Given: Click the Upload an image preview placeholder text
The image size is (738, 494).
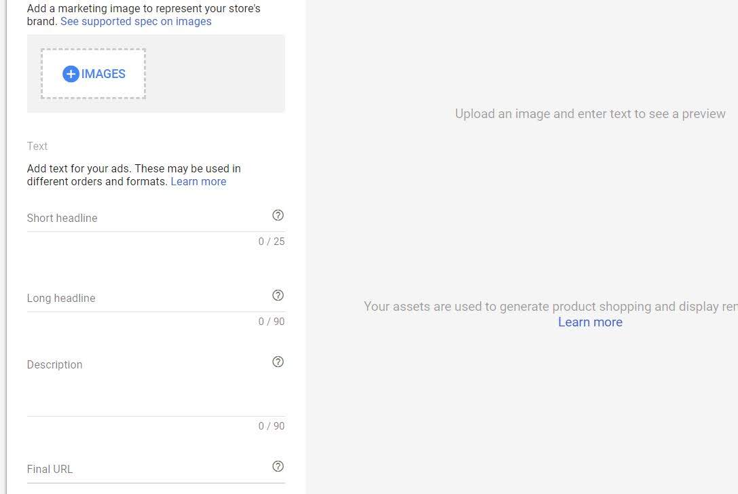Looking at the screenshot, I should [590, 114].
